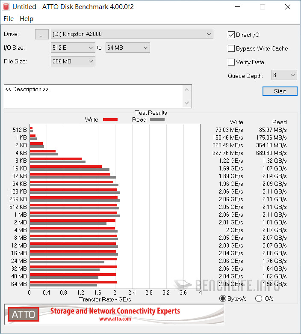Click the 627.76 MB/s write result
Image resolution: width=301 pixels, height=334 pixels.
click(227, 153)
